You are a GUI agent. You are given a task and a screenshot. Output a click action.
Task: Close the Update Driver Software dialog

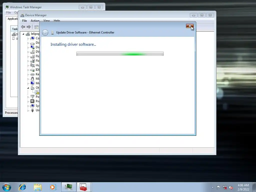coord(190,26)
